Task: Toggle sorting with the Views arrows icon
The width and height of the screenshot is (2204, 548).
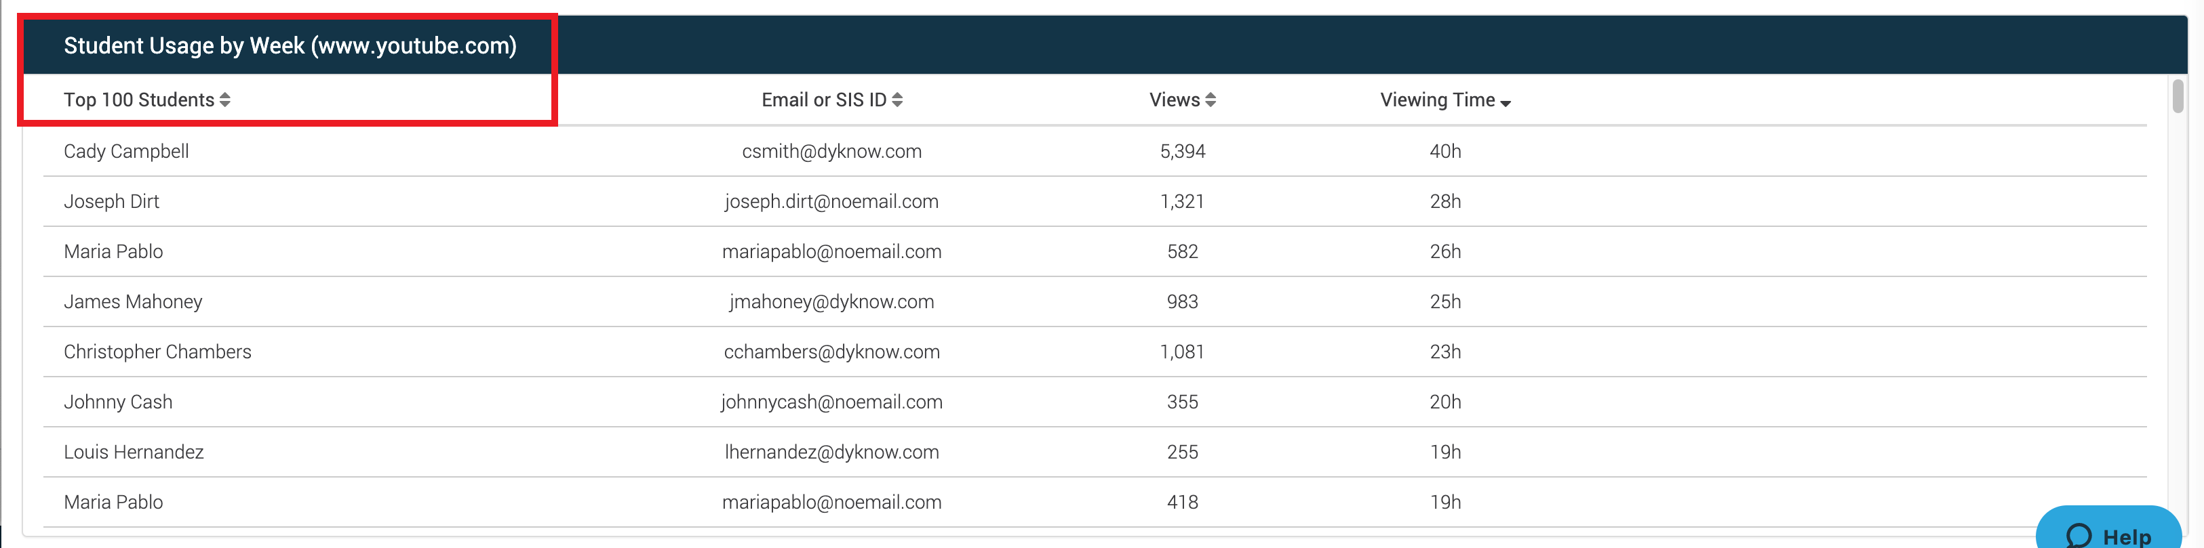Action: tap(1211, 100)
